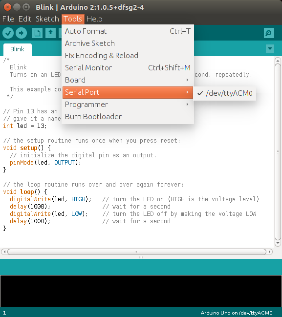Select Auto Format from Tools menu
Viewport: 282px width, 317px height.
(x=128, y=31)
